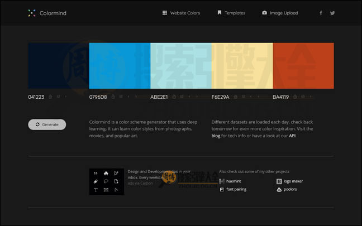Click the poolors icon
This screenshot has height=226, width=362.
pos(279,190)
